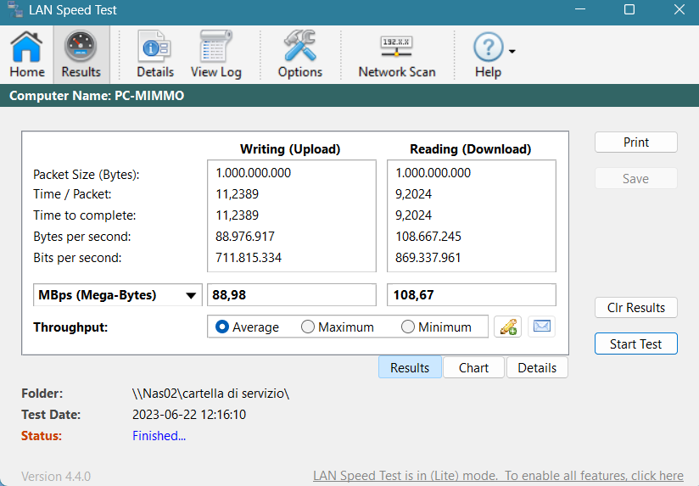Click the email results envelope icon
The image size is (699, 486).
(541, 327)
